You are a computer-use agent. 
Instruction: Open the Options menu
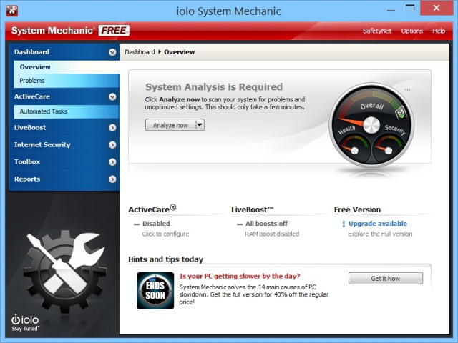[x=412, y=31]
